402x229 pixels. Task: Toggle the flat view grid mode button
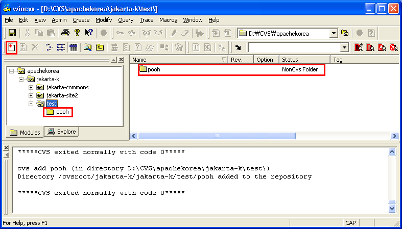[x=73, y=47]
